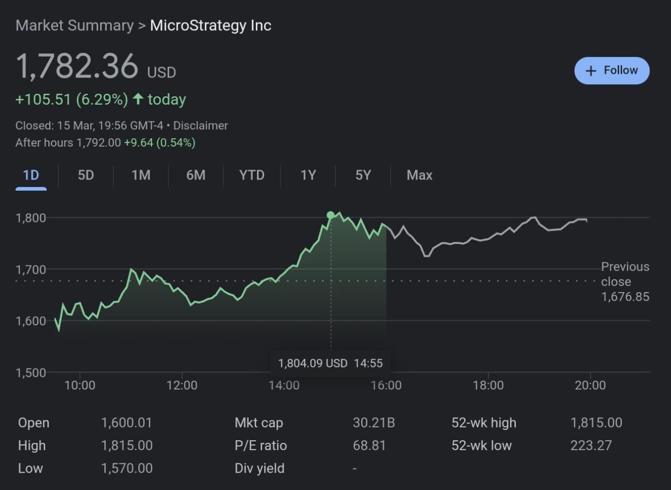Switch to the 1M chart range
This screenshot has width=671, height=490.
click(x=141, y=175)
